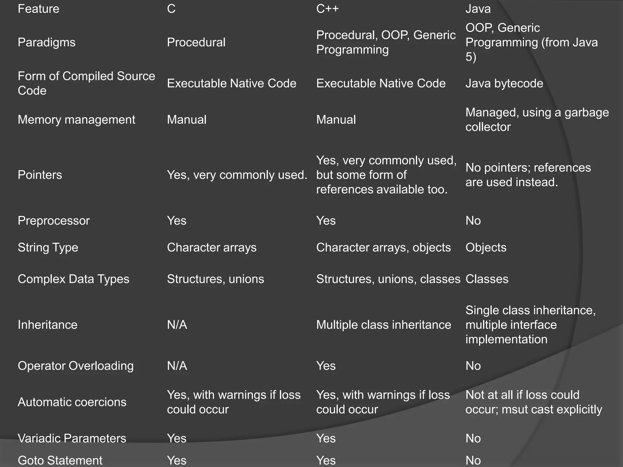Click the 'Complex Data Types' label

click(x=73, y=279)
